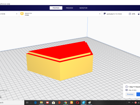Click the Preview button in slice panel

(130, 94)
